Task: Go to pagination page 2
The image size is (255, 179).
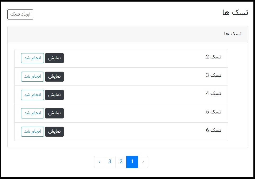Action: 121,162
